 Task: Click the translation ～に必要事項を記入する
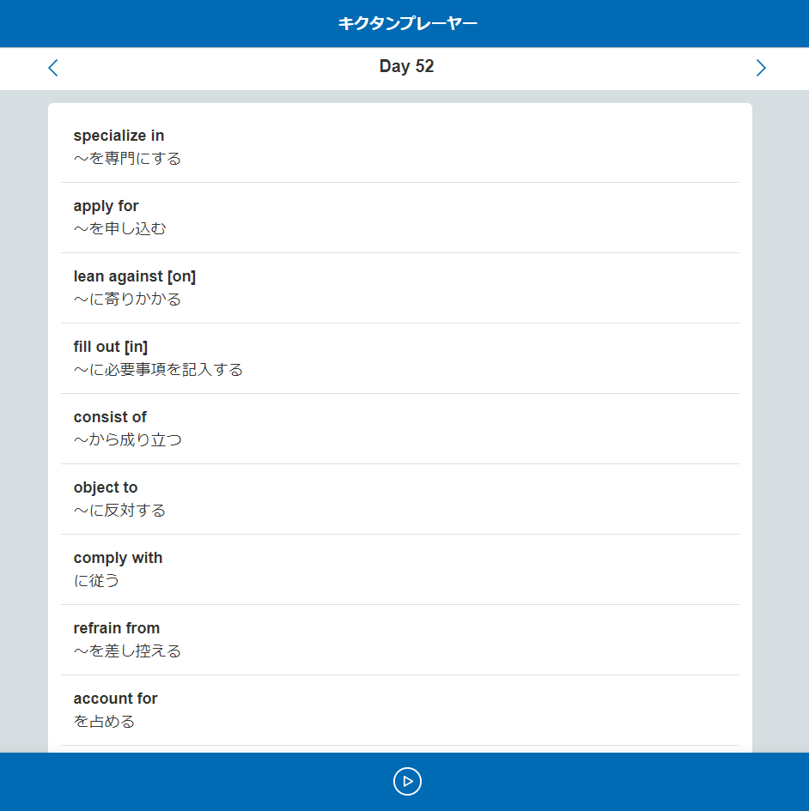[158, 370]
